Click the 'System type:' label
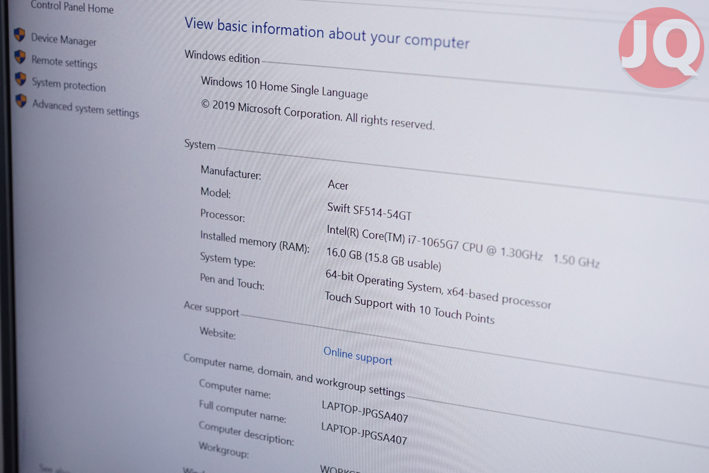Screen dimensions: 709x473 point(227,260)
